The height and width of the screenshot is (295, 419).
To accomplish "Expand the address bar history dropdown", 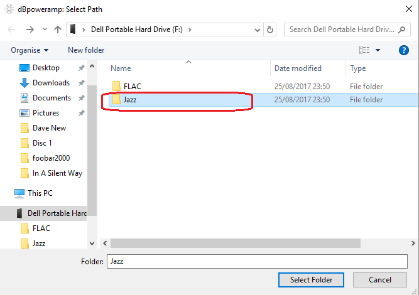I will point(258,29).
